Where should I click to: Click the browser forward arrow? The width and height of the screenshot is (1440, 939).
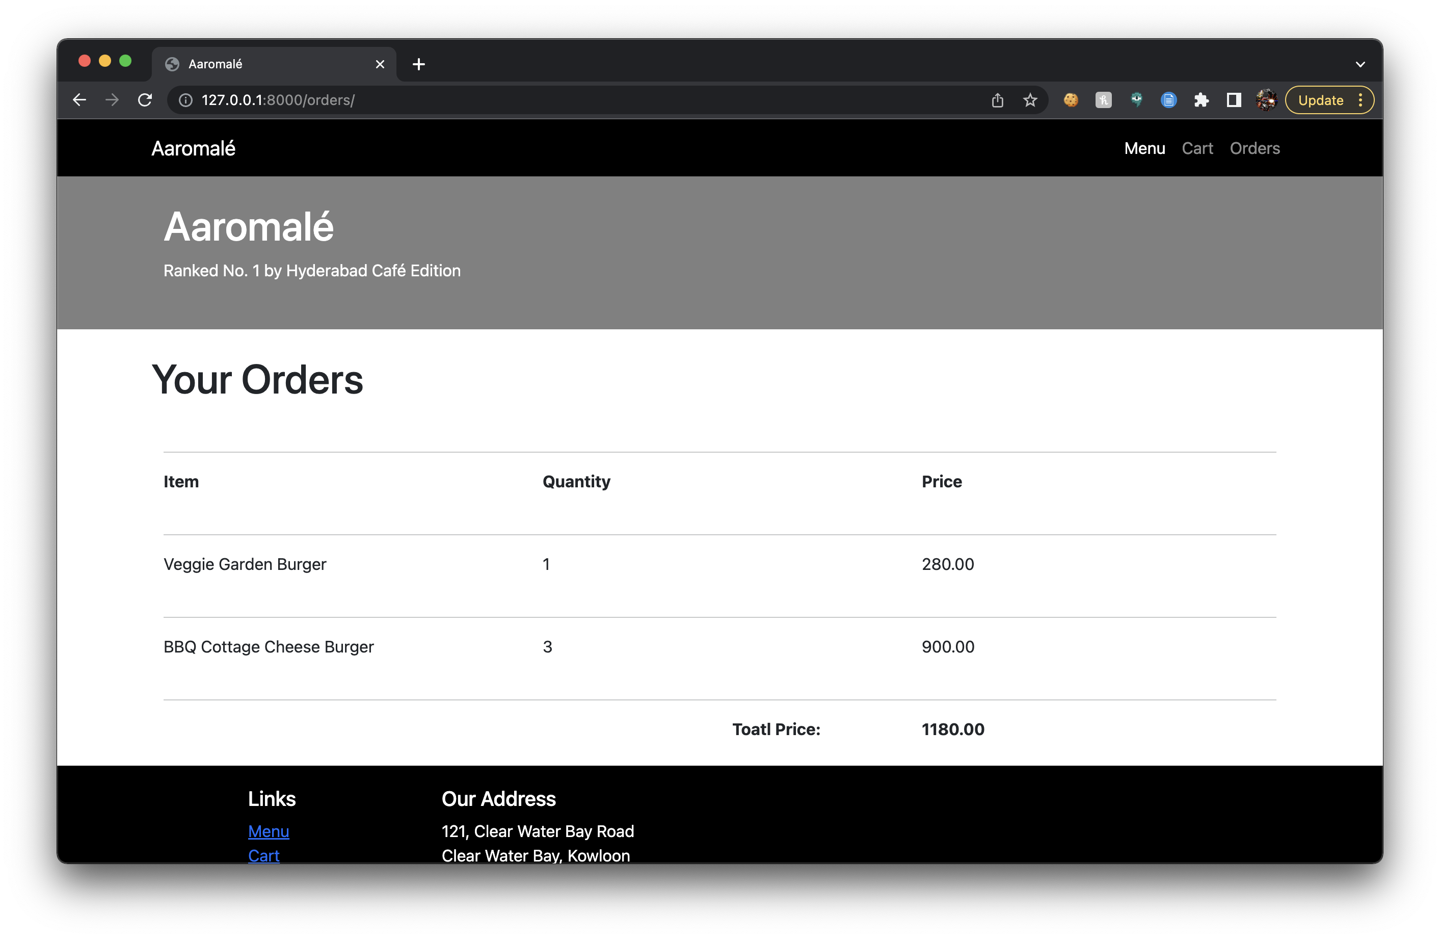tap(112, 100)
